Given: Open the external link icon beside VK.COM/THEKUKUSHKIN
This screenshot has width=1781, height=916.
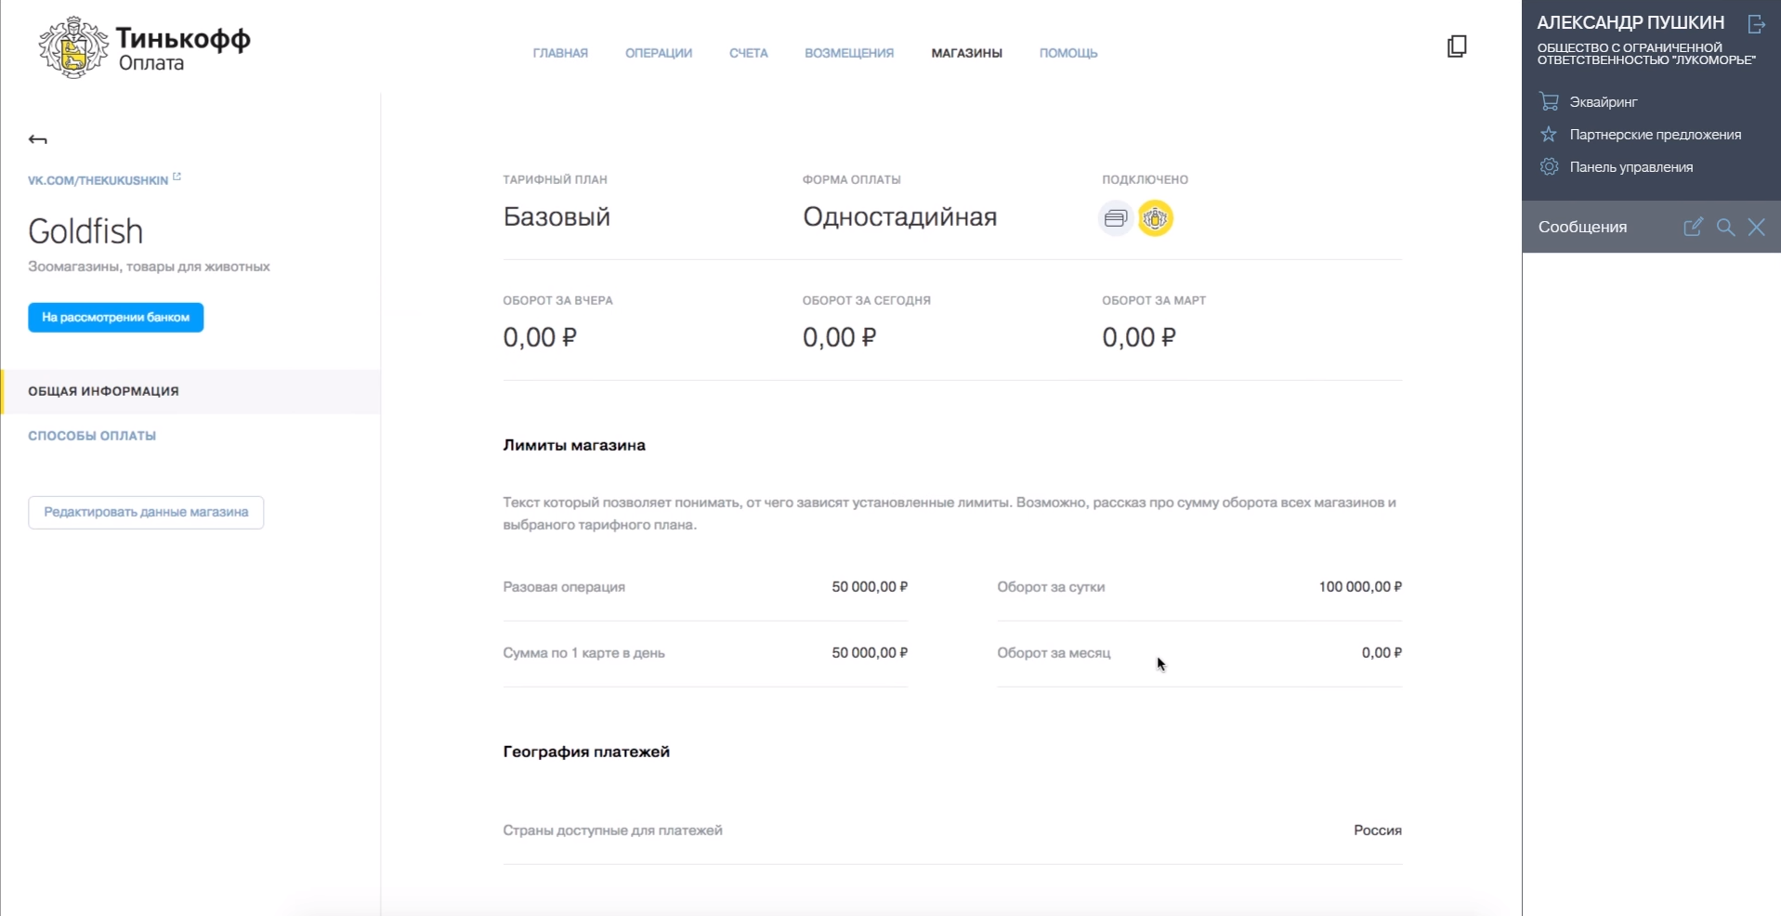Looking at the screenshot, I should [x=177, y=177].
